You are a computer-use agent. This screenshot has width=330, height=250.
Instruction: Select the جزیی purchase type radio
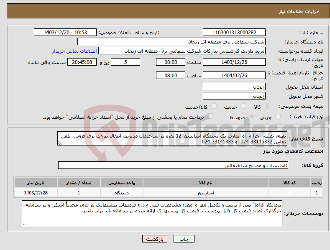coord(278,116)
